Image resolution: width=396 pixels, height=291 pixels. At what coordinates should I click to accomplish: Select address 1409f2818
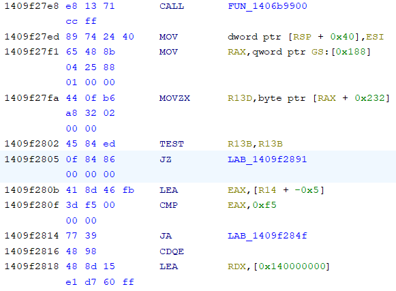click(x=32, y=266)
